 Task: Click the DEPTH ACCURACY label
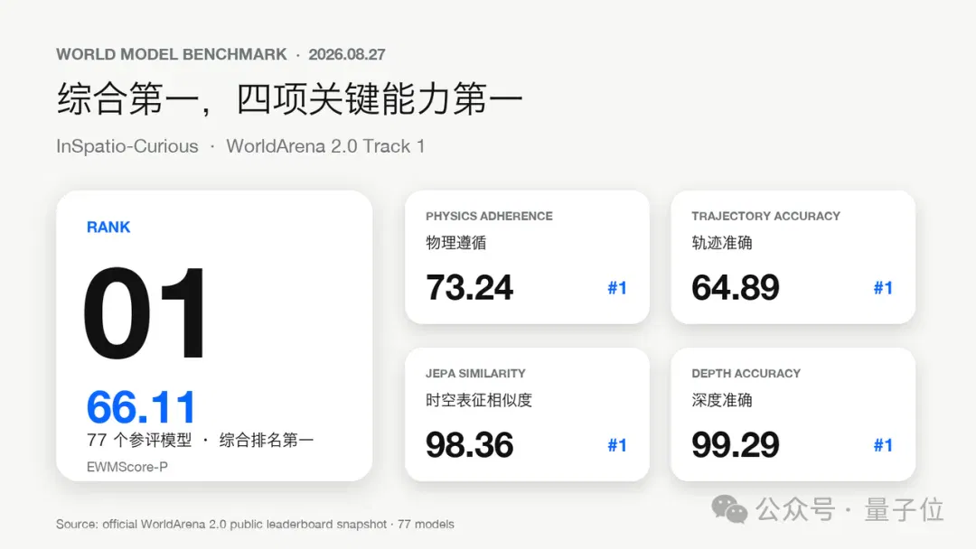746,374
